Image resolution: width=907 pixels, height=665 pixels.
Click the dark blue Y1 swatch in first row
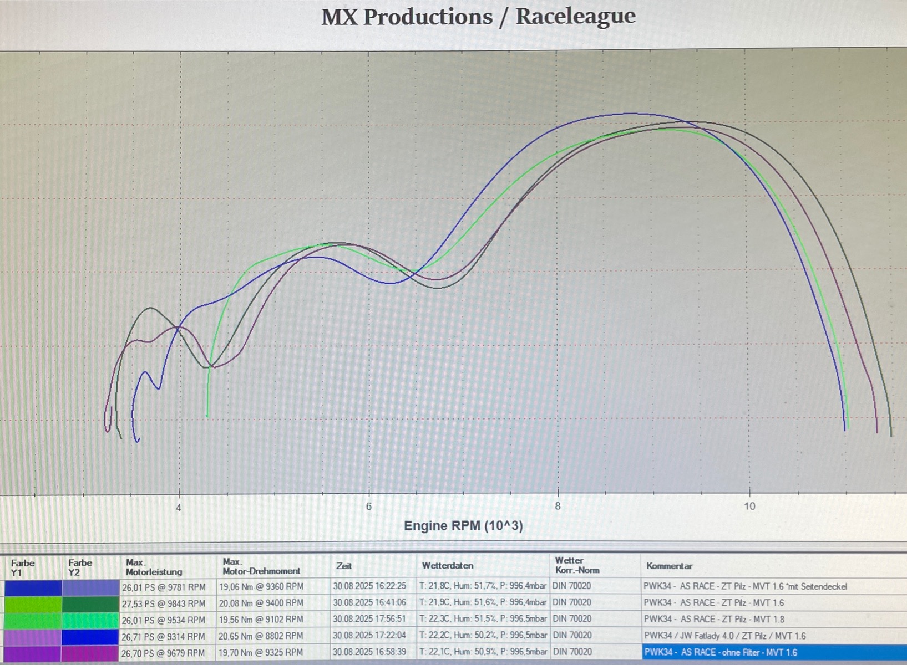(x=32, y=587)
